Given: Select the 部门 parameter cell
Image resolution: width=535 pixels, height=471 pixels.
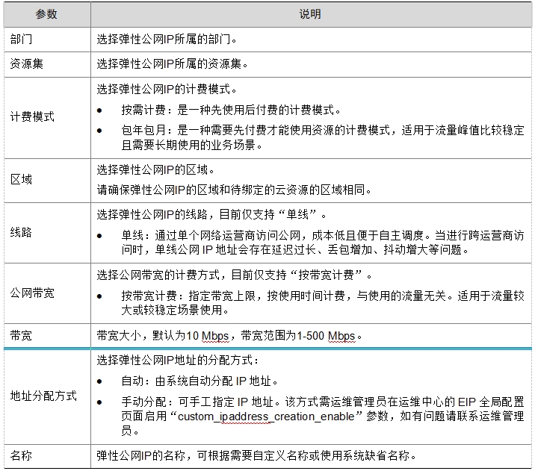Looking at the screenshot, I should pos(47,40).
